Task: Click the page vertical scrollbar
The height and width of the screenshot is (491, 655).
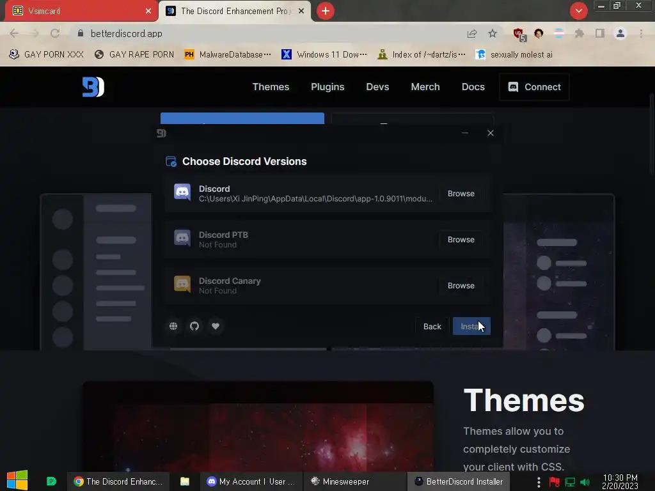Action: click(x=652, y=134)
